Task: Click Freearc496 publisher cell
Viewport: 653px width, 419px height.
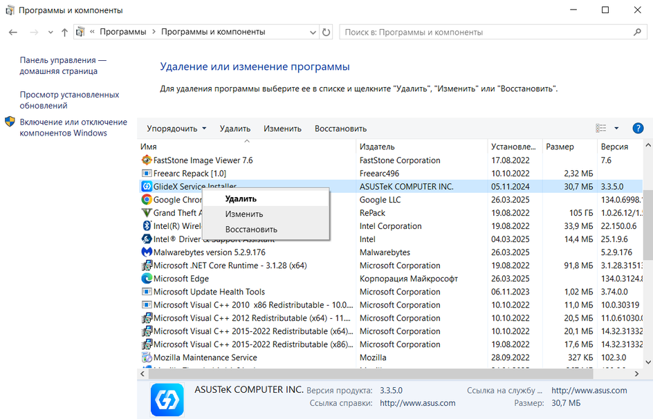Action: click(x=379, y=173)
